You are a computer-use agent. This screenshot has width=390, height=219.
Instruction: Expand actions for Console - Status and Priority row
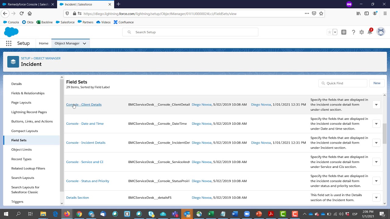tap(376, 181)
